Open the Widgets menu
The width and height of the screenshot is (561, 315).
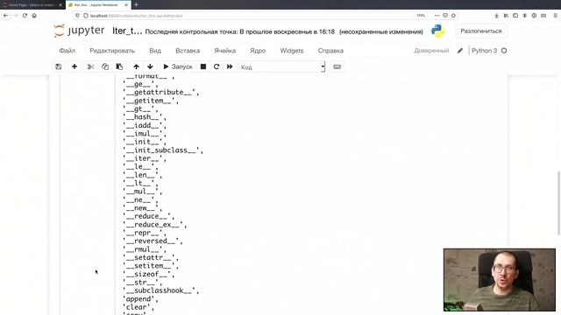point(292,51)
